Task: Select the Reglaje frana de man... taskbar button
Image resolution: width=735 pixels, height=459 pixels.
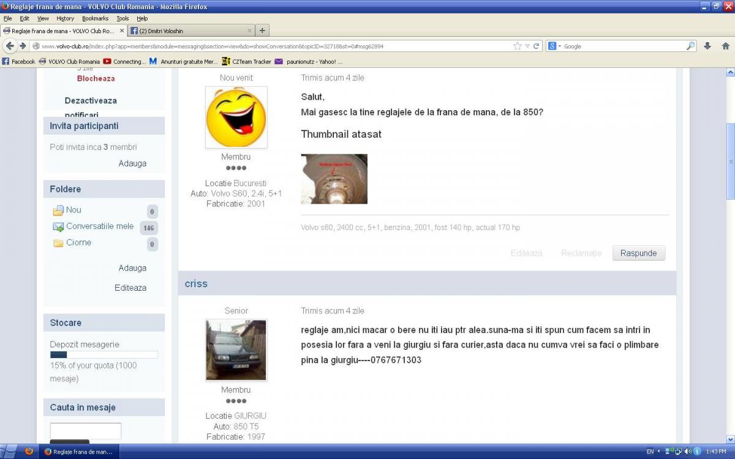Action: tap(79, 452)
